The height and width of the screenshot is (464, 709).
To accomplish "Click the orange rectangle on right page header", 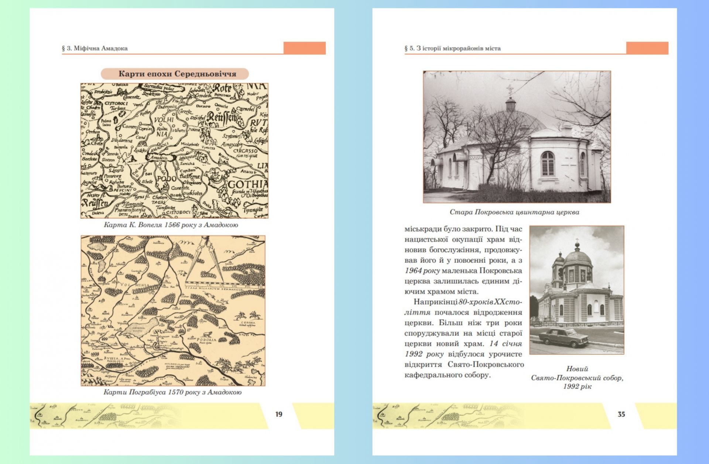I will pos(647,48).
